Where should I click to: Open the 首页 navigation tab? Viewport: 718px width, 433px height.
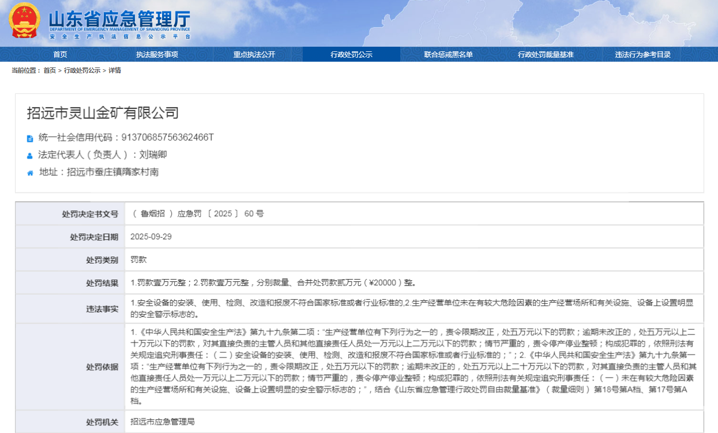click(x=60, y=55)
